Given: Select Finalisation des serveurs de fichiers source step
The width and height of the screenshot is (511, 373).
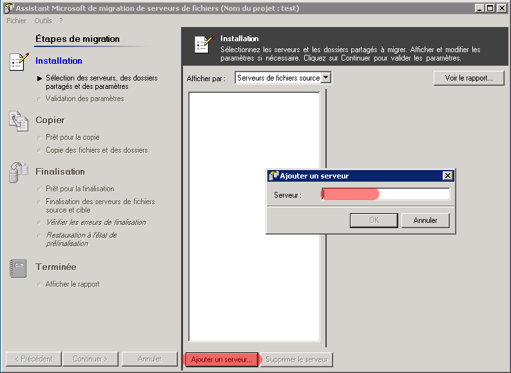Looking at the screenshot, I should click(x=101, y=206).
